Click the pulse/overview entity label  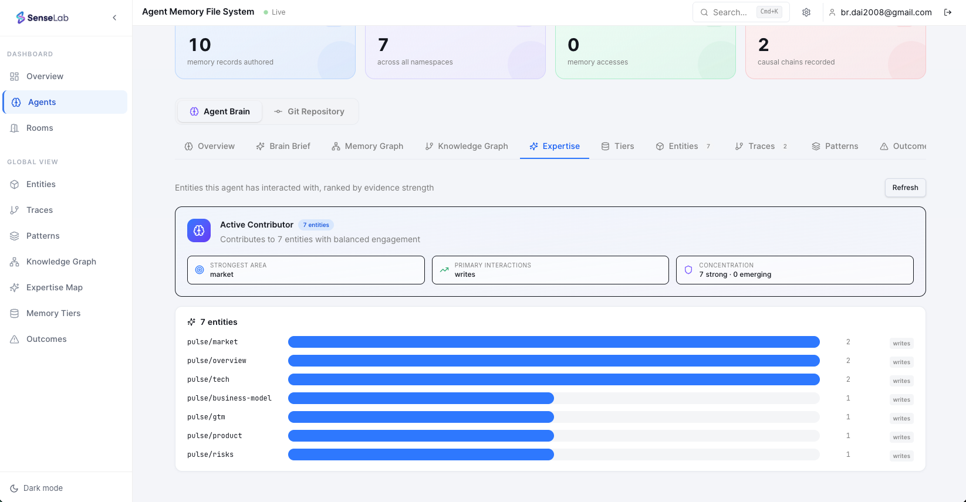tap(217, 361)
